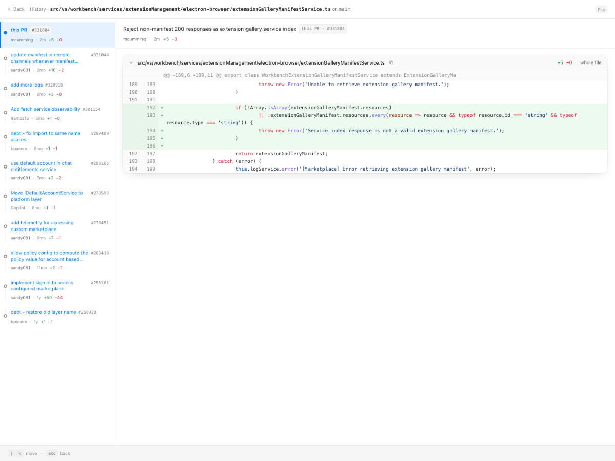Open the whole file view
Viewport: 615px width, 461px height.
click(590, 62)
